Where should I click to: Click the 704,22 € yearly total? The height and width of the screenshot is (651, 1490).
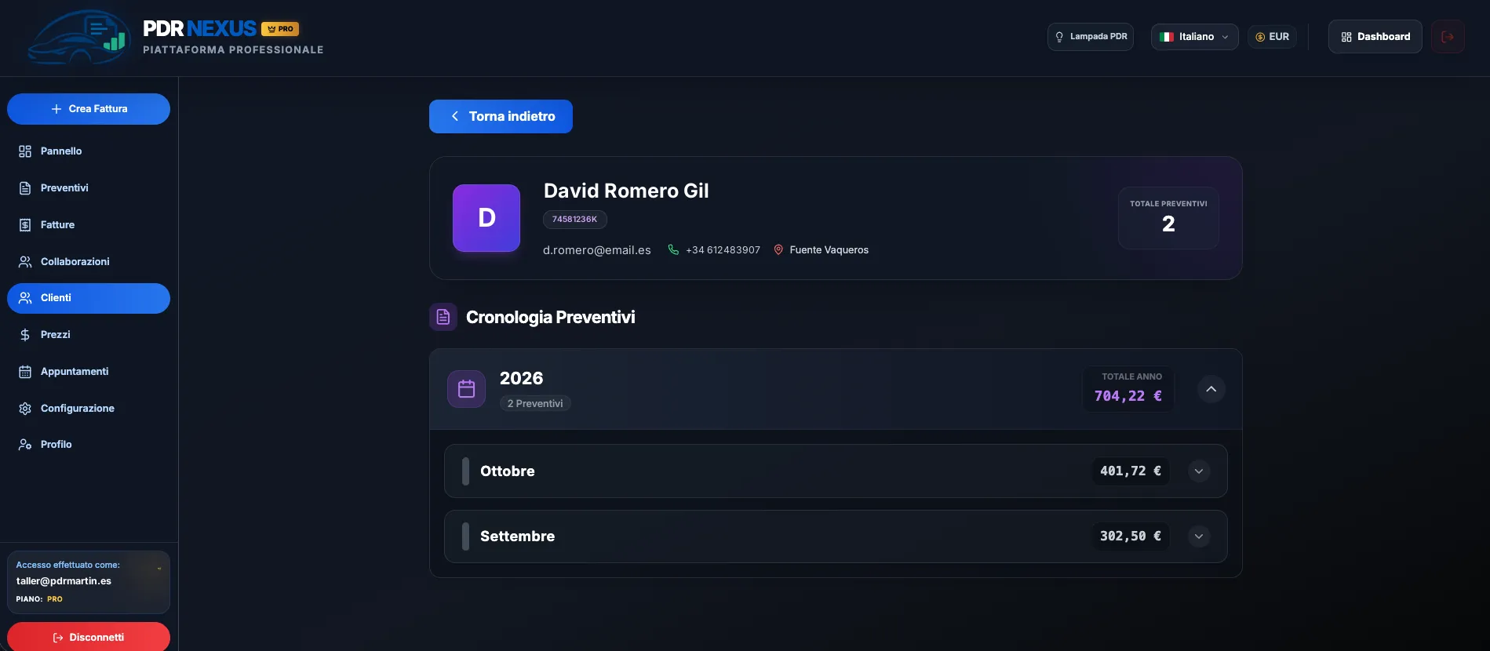(1128, 396)
